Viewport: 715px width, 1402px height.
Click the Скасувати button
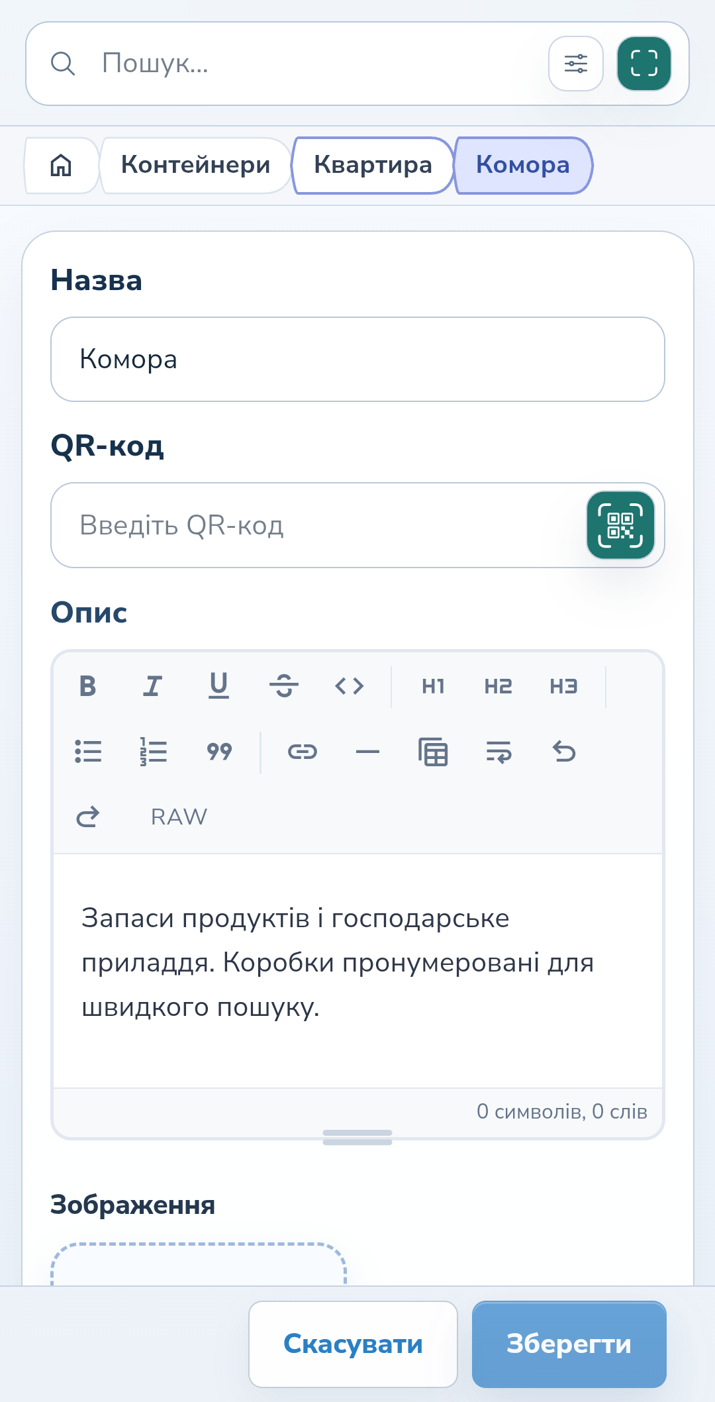click(x=353, y=1344)
